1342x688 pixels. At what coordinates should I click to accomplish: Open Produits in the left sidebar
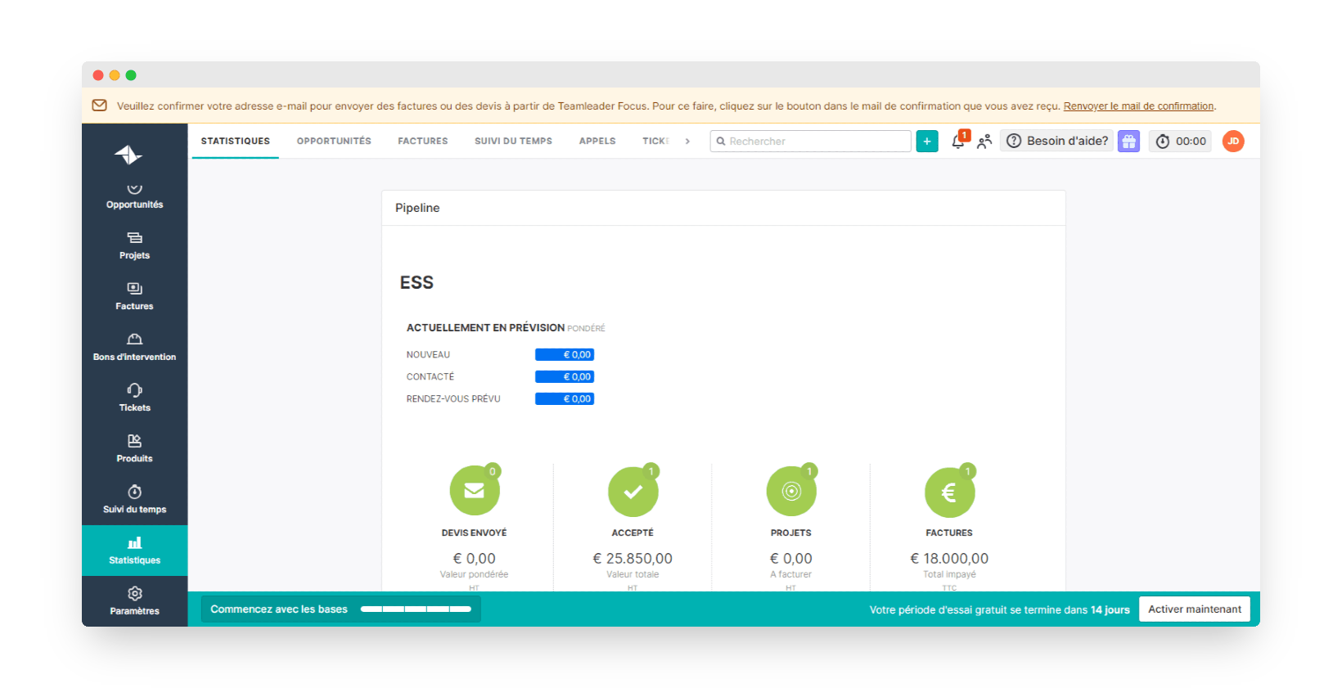(x=134, y=448)
